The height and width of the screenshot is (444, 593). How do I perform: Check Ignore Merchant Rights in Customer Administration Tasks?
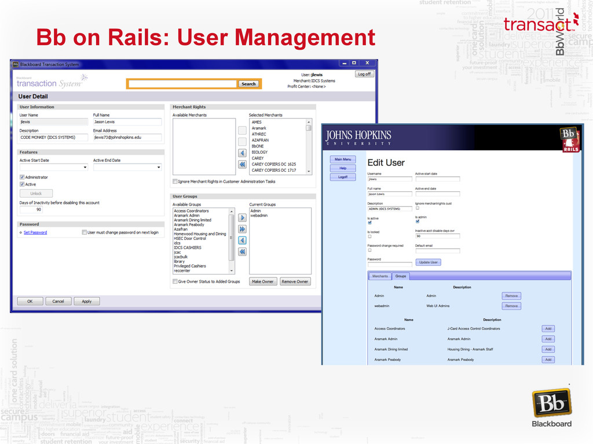tap(175, 182)
